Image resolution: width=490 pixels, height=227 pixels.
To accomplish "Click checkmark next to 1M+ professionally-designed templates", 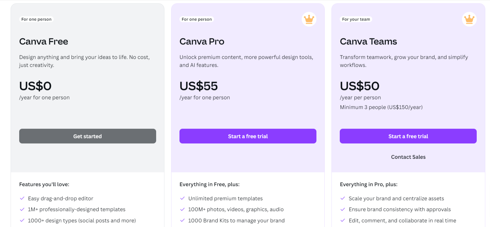I will [x=22, y=209].
